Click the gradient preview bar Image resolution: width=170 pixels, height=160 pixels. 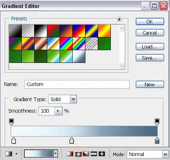pyautogui.click(x=84, y=131)
